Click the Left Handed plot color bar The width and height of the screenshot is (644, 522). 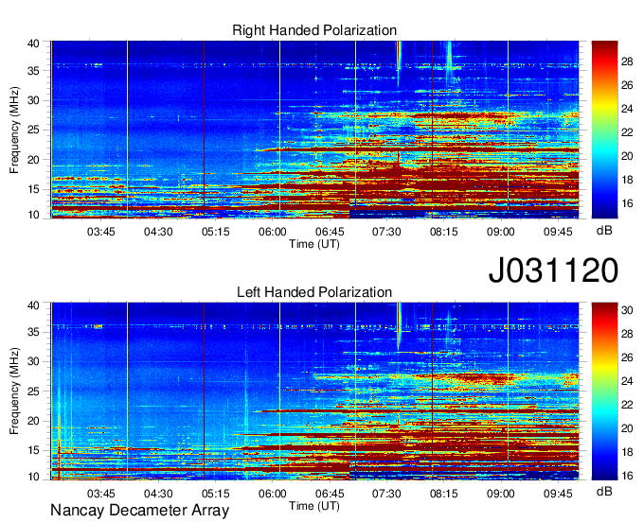[x=604, y=391]
